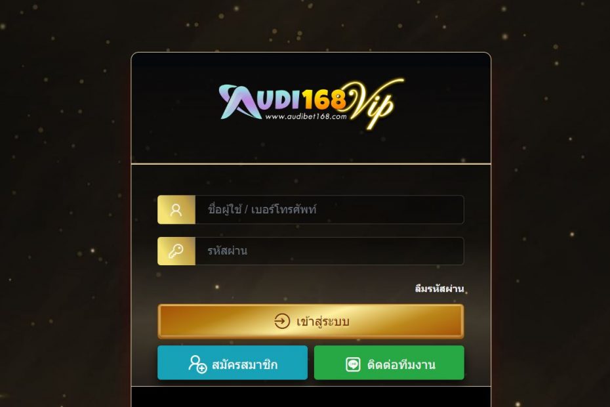Viewport: 610px width, 407px height.
Task: Click the empty header area beneath the logo
Action: click(311, 147)
